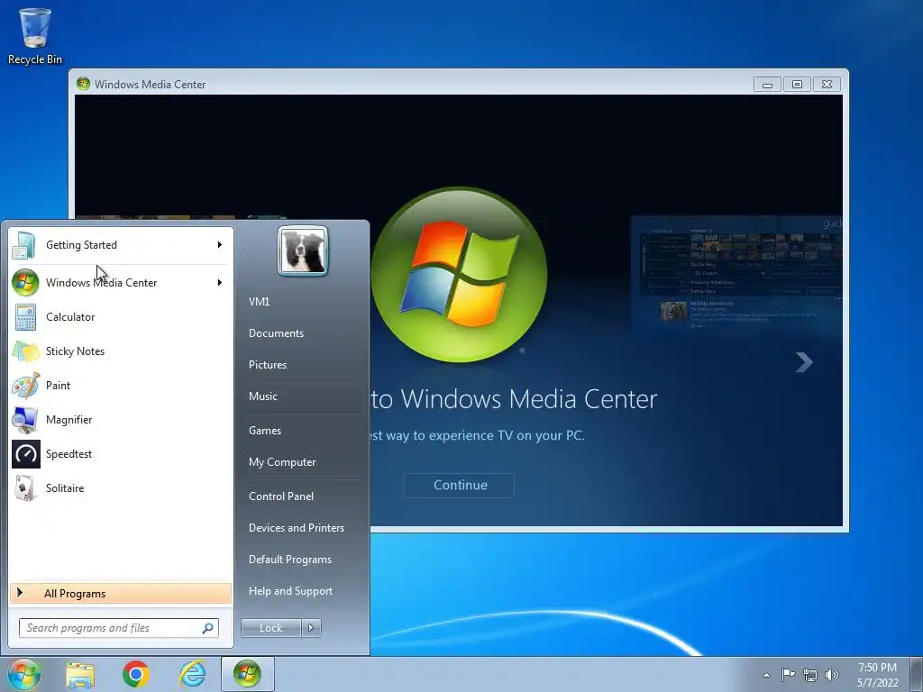Open Pictures from Start menu
Image resolution: width=923 pixels, height=692 pixels.
[267, 365]
